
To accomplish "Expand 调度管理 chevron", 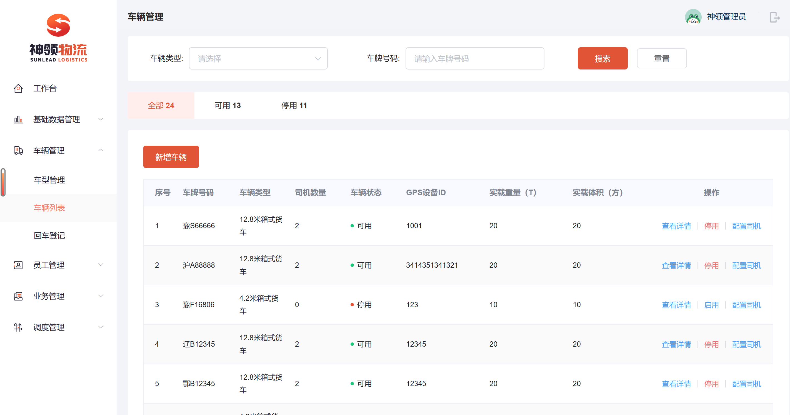I will tap(100, 327).
